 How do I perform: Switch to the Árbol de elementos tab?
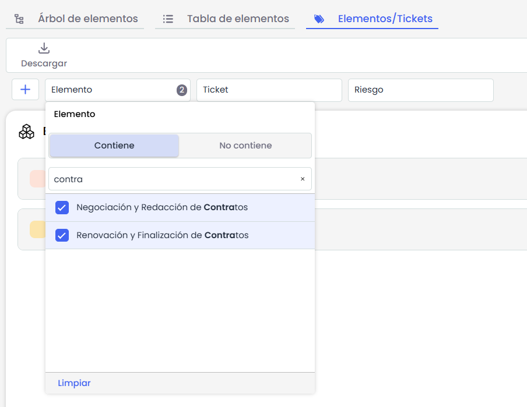click(87, 19)
